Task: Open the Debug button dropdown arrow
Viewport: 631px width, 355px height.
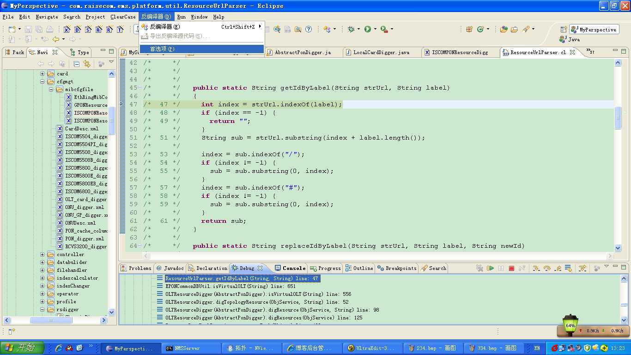Action: 358,29
